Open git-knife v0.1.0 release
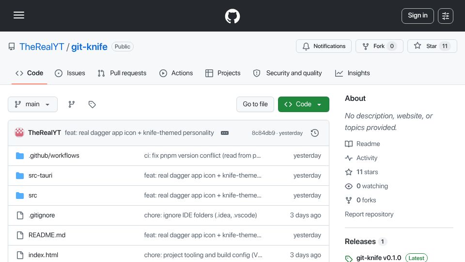This screenshot has width=465, height=262. [379, 258]
